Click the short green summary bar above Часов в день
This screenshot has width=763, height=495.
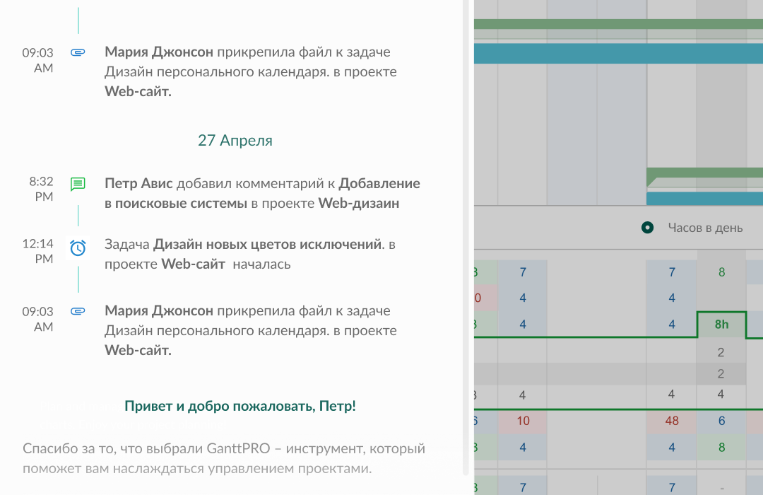[704, 173]
